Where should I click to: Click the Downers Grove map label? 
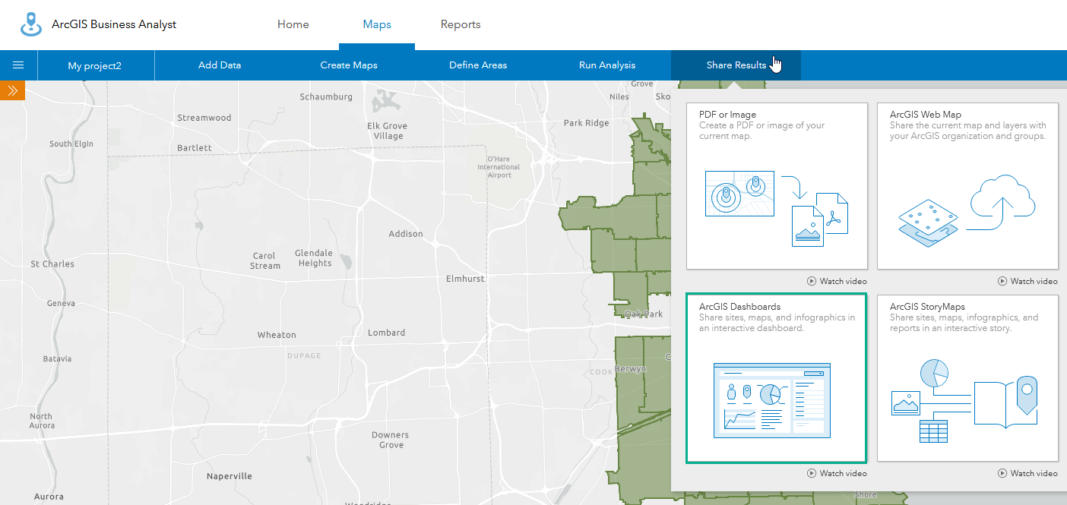coord(391,440)
